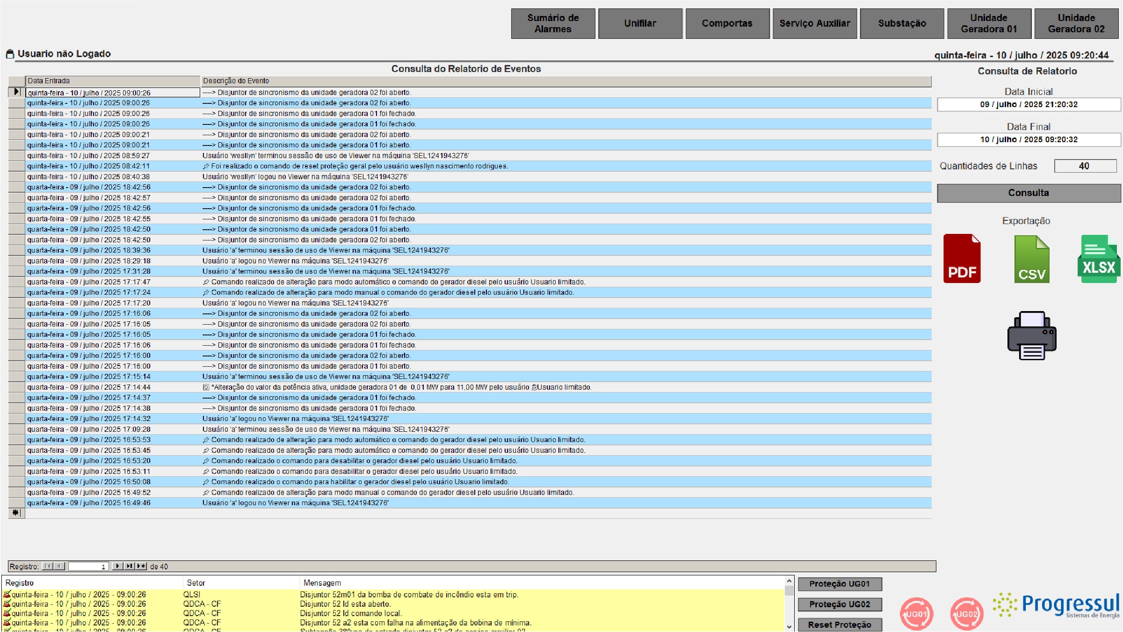Click the icon of 17:14:44 potência ativa event
Screen dimensions: 1123x632
(206, 387)
